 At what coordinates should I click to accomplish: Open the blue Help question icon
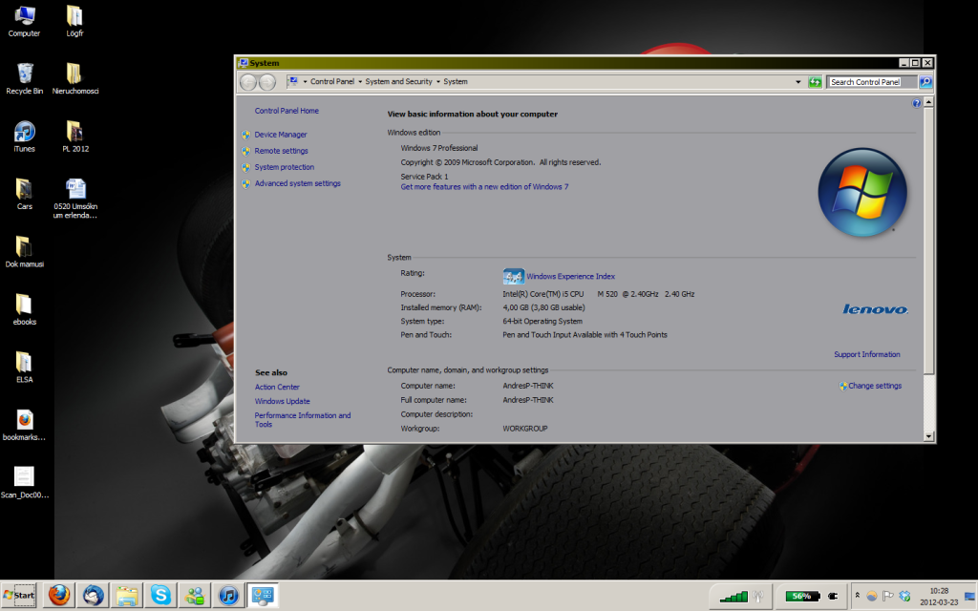coord(916,103)
